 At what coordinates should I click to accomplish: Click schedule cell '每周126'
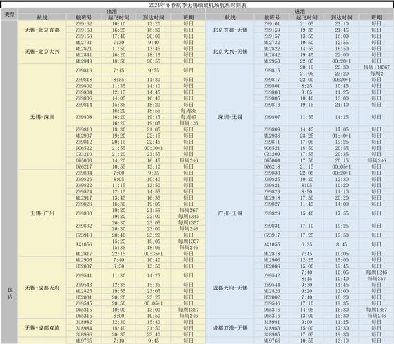click(x=189, y=123)
